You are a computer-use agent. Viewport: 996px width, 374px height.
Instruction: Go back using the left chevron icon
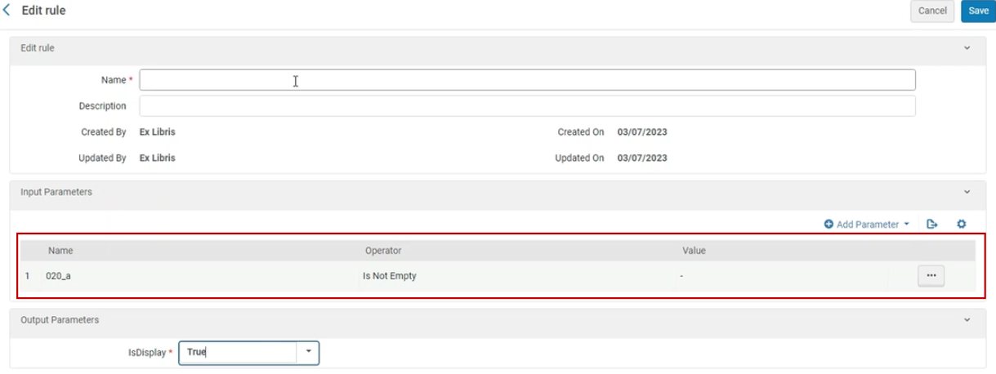7,11
